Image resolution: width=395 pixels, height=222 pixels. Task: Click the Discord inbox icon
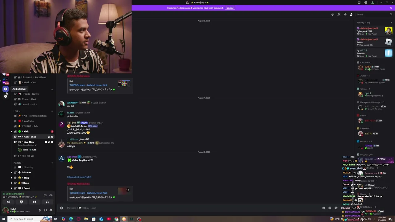coord(359,2)
